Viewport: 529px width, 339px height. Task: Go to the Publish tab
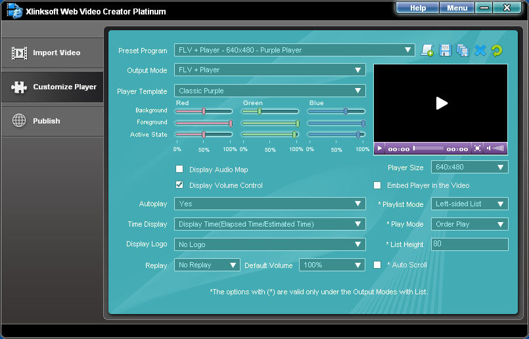click(x=53, y=121)
